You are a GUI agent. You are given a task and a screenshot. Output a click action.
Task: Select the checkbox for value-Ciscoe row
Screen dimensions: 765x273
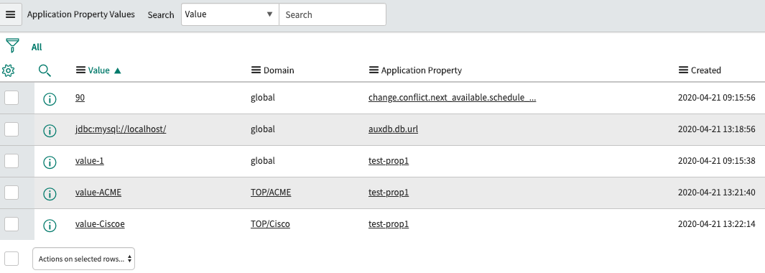(x=11, y=224)
